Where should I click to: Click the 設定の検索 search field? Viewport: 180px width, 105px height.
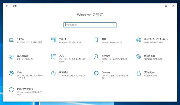point(90,25)
